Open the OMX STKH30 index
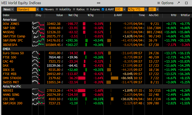Image resolution: width=192 pixels, height=115 pixels. pyautogui.click(x=12, y=78)
